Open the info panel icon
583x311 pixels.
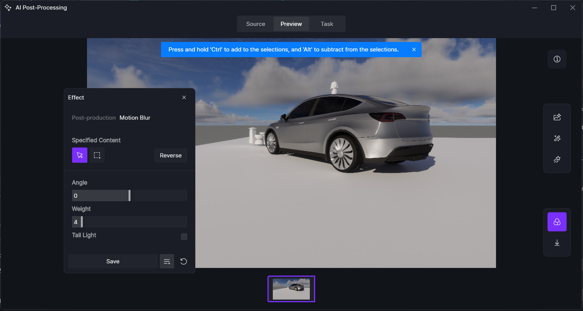click(557, 59)
